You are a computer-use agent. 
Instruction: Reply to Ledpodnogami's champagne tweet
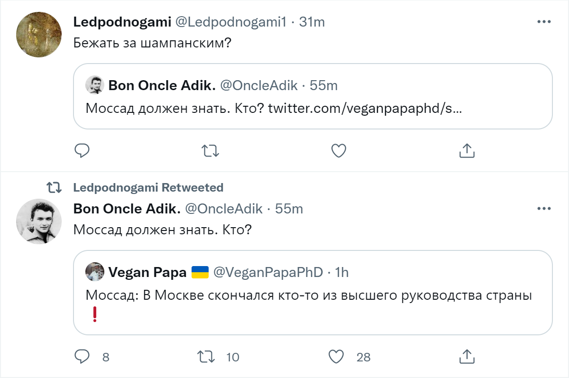[82, 151]
